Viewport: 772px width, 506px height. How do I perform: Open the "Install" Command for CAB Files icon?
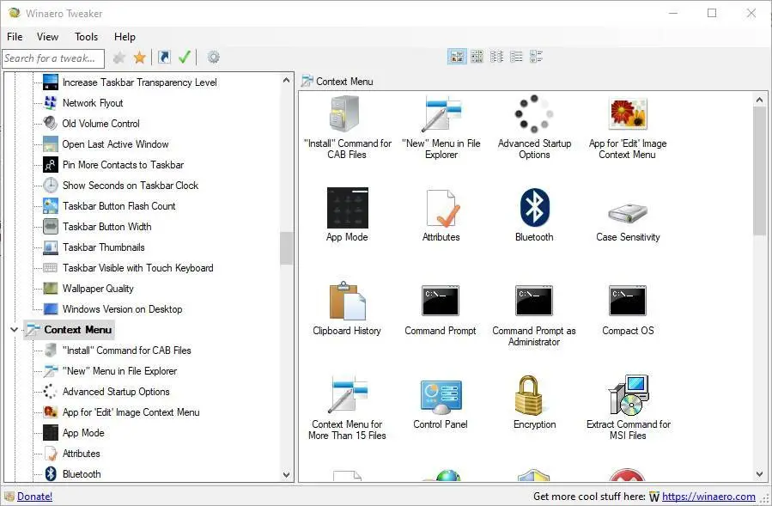(347, 114)
